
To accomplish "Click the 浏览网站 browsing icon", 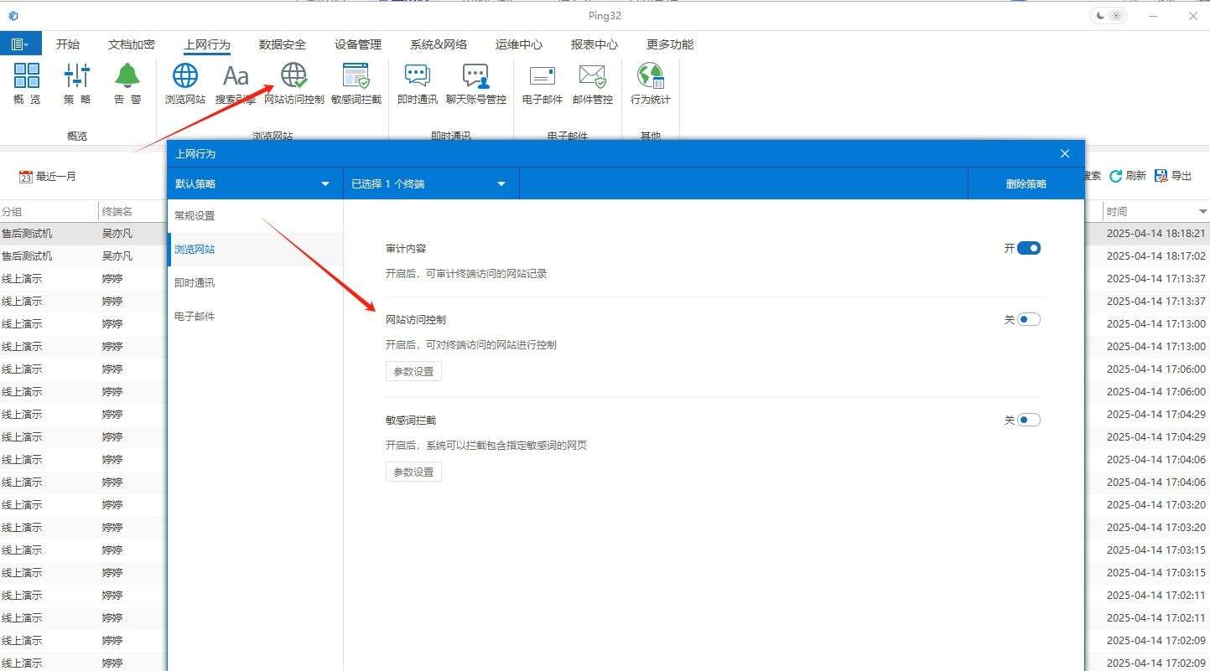I will pyautogui.click(x=184, y=81).
